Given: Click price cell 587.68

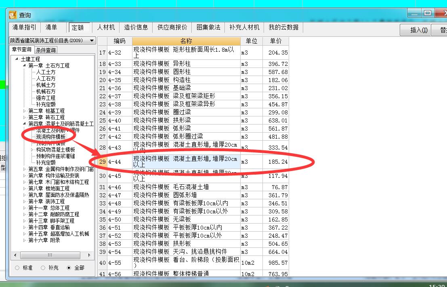Looking at the screenshot, I should [276, 72].
